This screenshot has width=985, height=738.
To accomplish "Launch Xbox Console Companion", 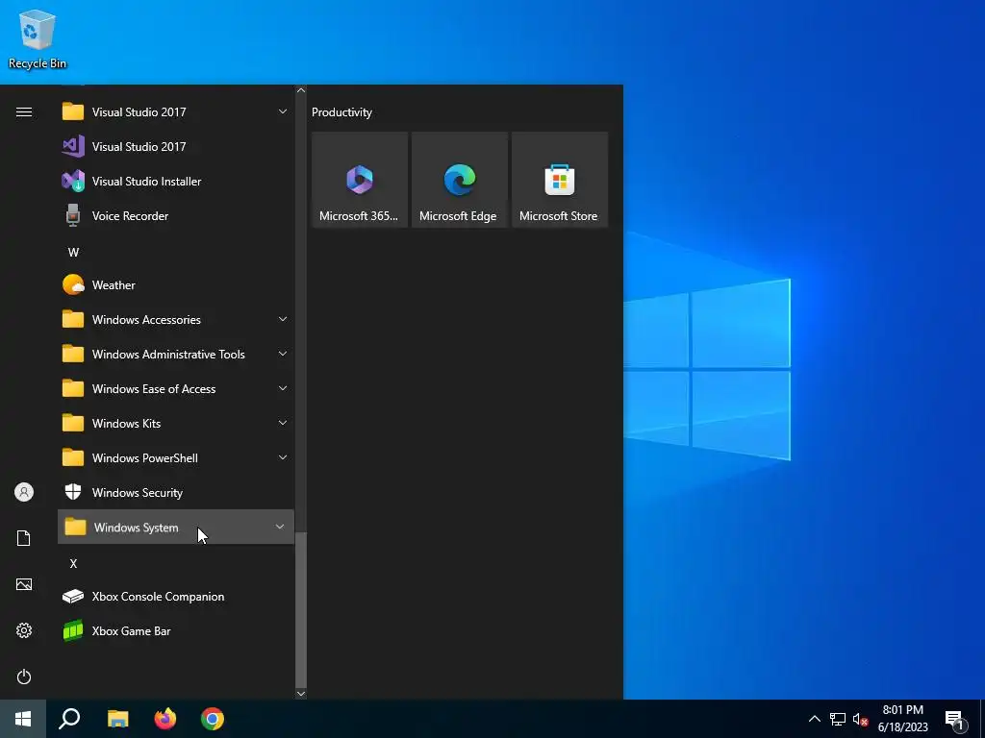I will [x=176, y=596].
